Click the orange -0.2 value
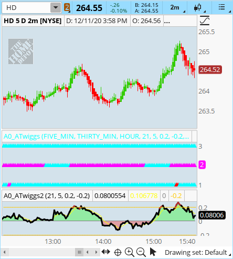The height and width of the screenshot is (259, 233). click(176, 195)
